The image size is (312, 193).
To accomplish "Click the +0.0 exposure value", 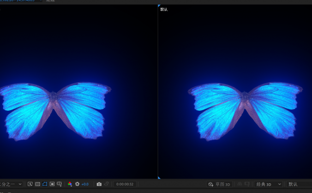I will pos(85,184).
